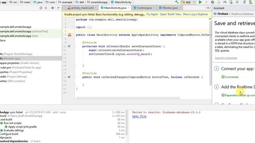Click the override gutter icon at onCreate line
The image size is (255, 143).
(x=69, y=46)
